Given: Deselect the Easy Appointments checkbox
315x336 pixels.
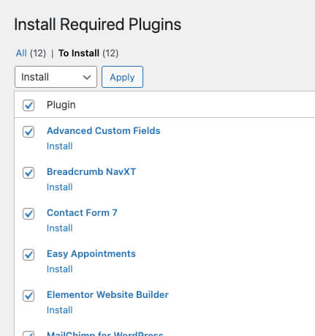Looking at the screenshot, I should (29, 255).
